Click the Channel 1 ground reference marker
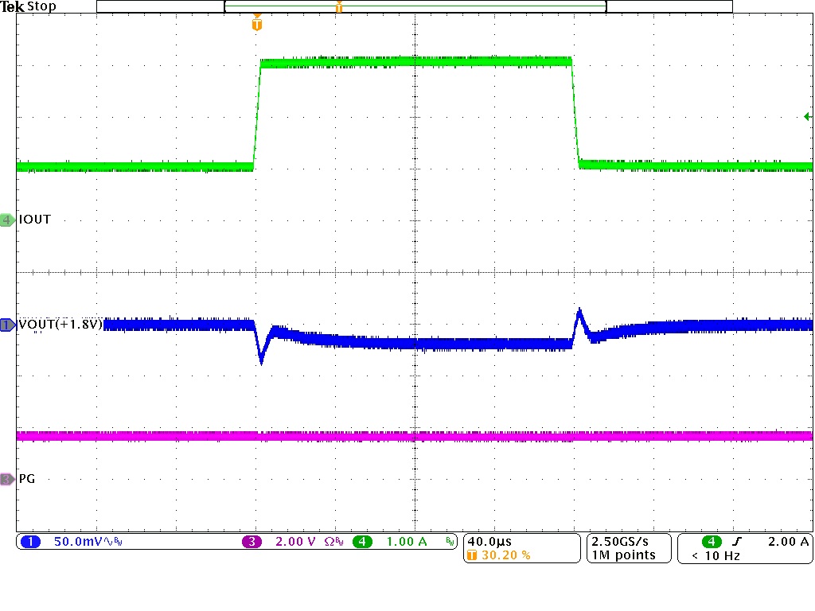 6,325
